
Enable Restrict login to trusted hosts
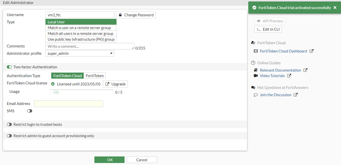9,124
